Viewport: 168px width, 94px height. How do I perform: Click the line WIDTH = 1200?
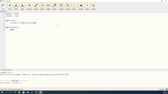tap(12, 14)
